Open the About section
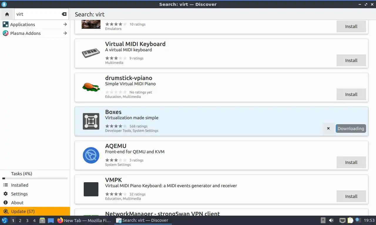Viewport: 376px width, 225px height. tap(35, 203)
